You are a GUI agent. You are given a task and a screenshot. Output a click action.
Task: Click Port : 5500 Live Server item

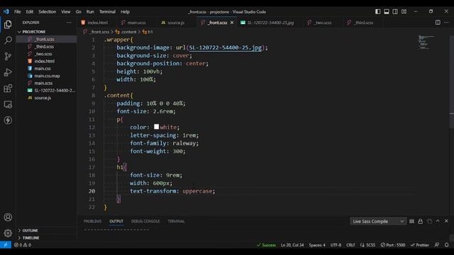393,245
